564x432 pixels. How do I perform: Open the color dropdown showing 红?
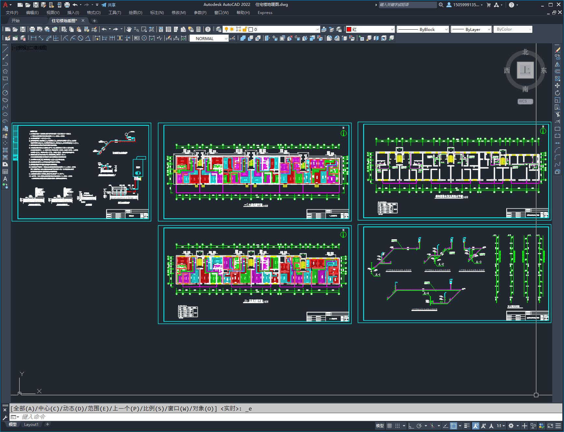[370, 29]
